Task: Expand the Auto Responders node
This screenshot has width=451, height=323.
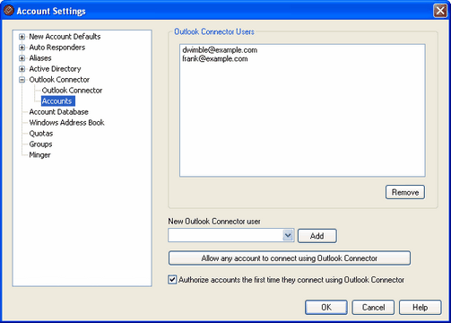Action: 22,48
